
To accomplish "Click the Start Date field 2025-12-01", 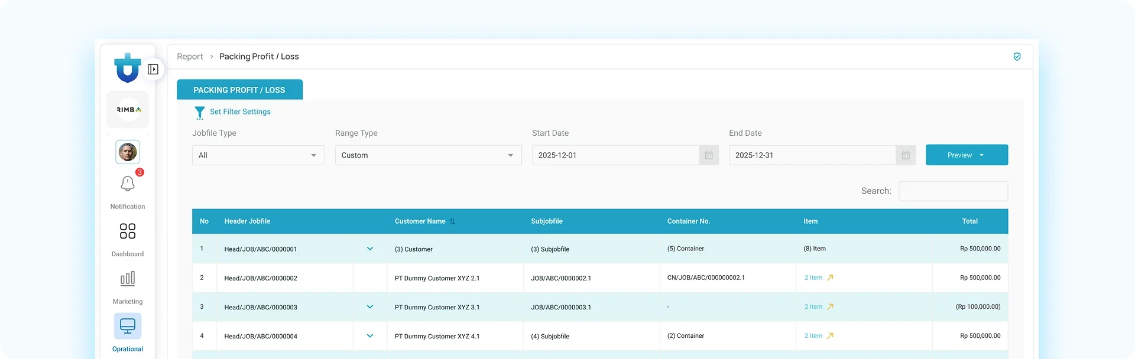I will pyautogui.click(x=615, y=155).
